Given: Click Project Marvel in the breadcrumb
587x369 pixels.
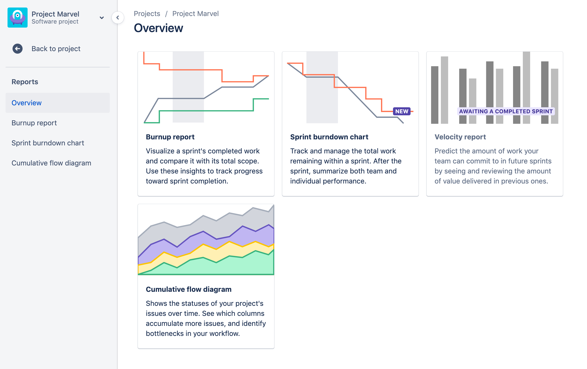Looking at the screenshot, I should coord(195,14).
